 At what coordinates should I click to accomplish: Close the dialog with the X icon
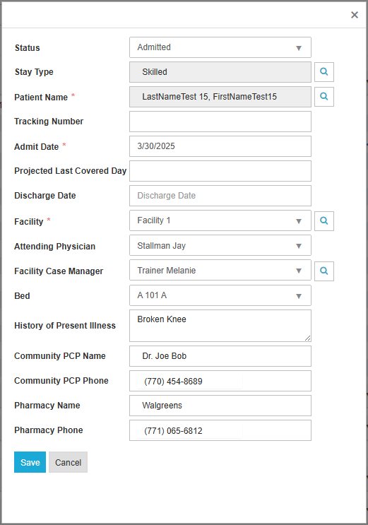[355, 15]
